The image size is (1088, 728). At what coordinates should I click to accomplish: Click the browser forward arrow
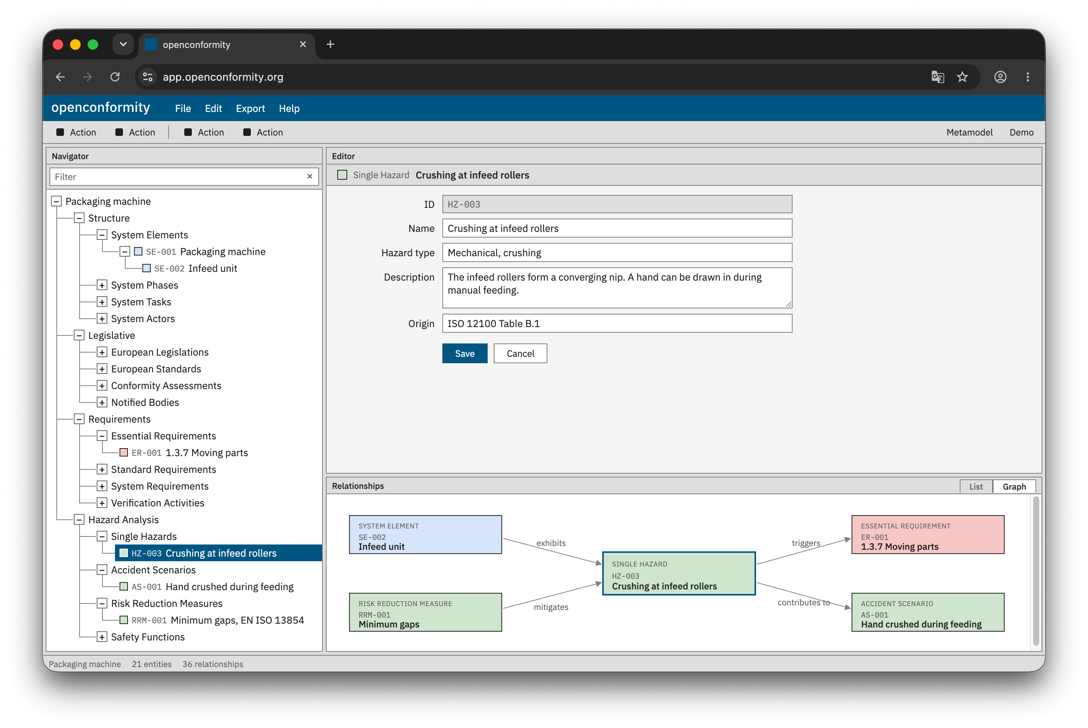[87, 77]
